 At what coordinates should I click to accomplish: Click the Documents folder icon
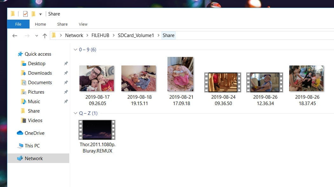point(24,83)
